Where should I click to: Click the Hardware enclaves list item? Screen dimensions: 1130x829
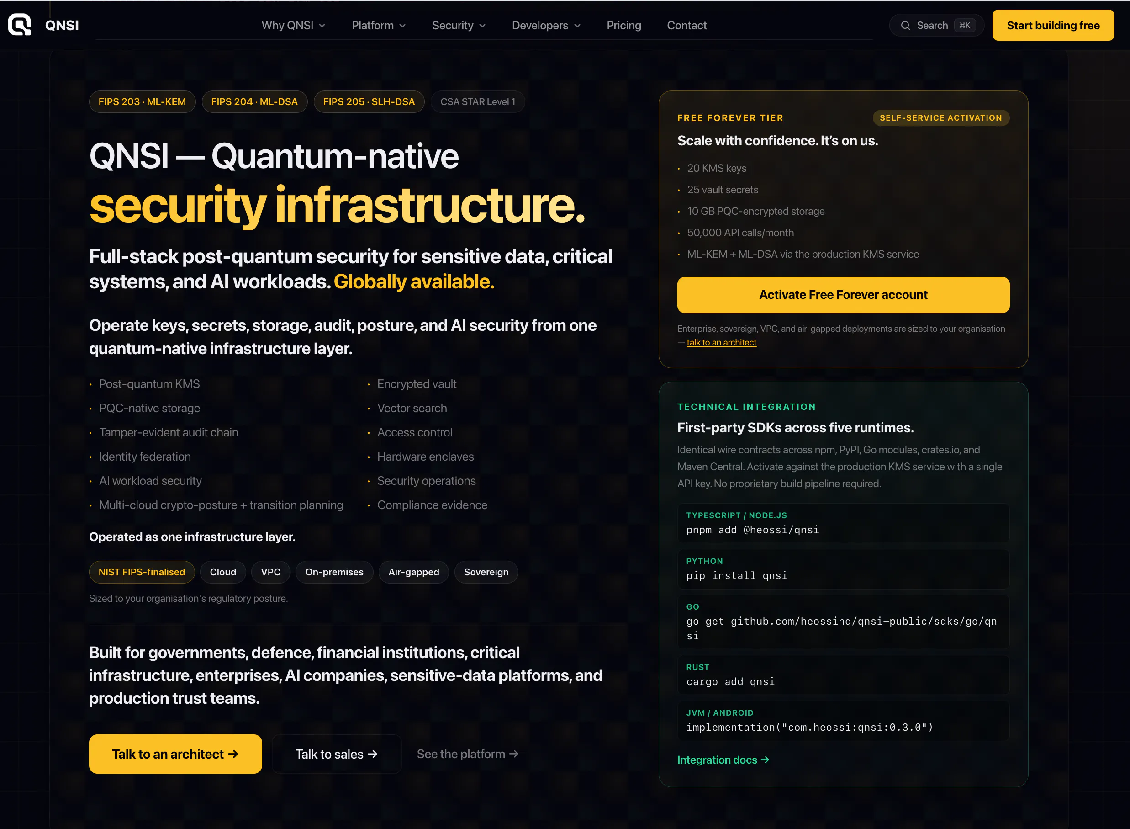click(425, 457)
